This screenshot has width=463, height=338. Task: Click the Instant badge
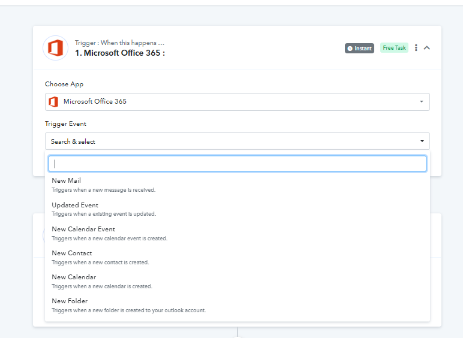tap(359, 49)
